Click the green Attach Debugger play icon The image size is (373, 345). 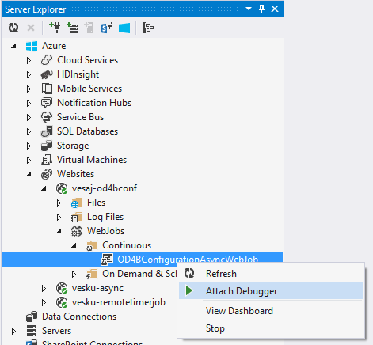point(189,290)
